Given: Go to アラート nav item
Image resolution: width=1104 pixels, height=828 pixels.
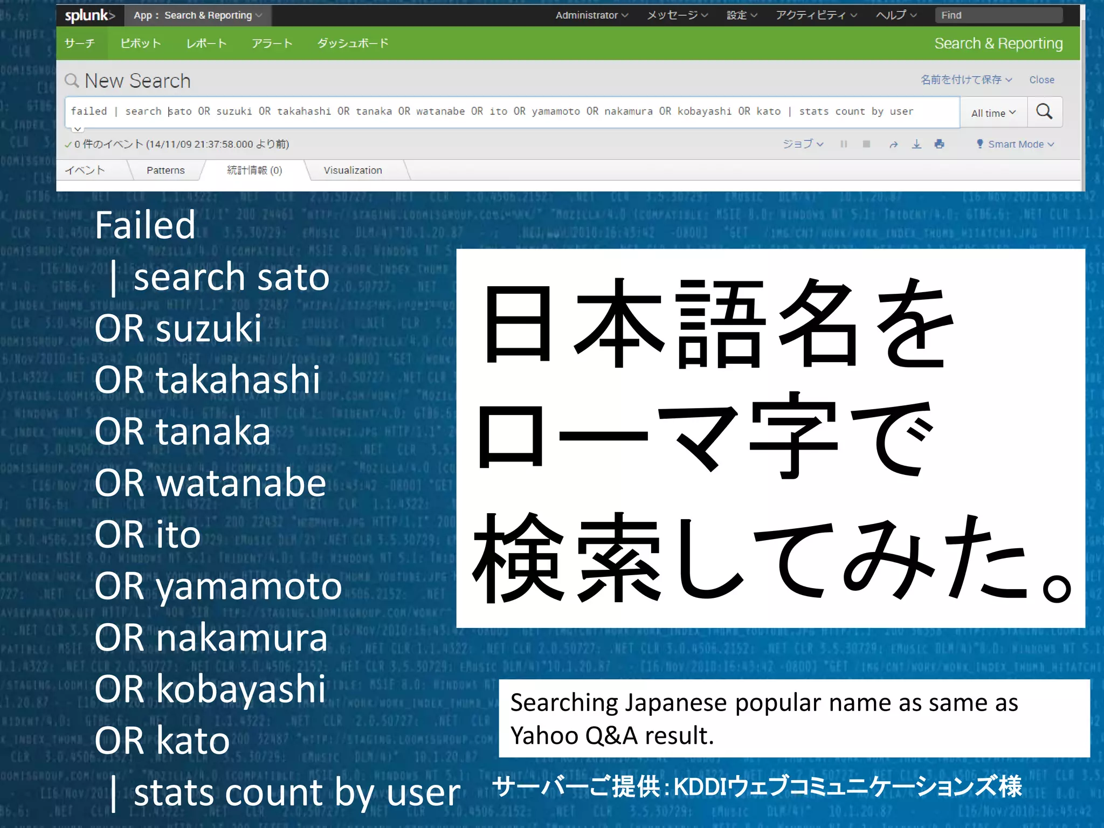Looking at the screenshot, I should (272, 43).
